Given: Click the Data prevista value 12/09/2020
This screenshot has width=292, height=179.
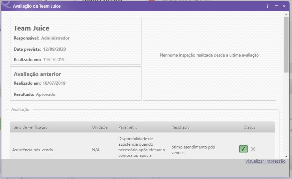Looking at the screenshot, I should (54, 49).
